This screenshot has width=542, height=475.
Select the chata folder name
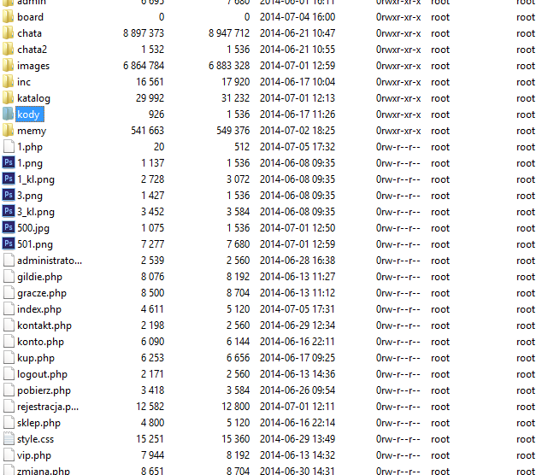tap(29, 33)
